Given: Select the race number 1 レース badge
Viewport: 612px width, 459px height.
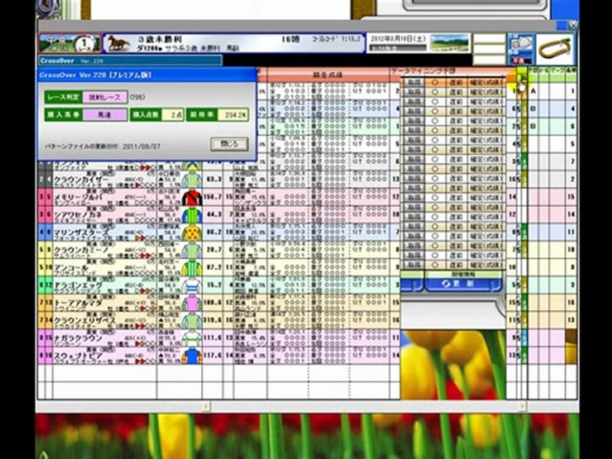Looking at the screenshot, I should pyautogui.click(x=85, y=43).
